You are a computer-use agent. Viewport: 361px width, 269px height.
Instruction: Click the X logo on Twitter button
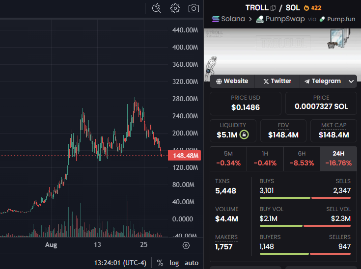pyautogui.click(x=266, y=81)
